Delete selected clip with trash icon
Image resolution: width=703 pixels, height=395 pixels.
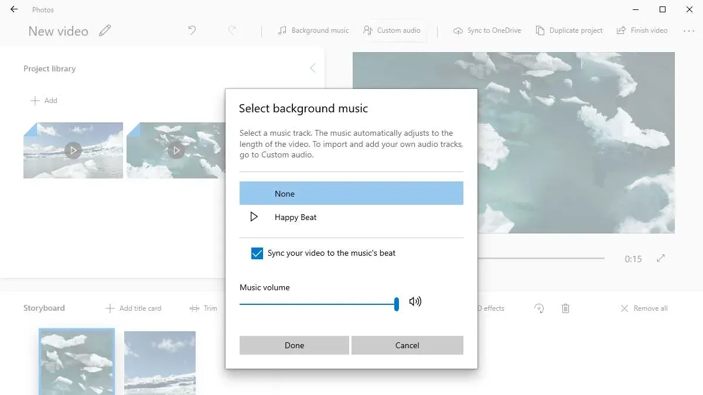565,308
